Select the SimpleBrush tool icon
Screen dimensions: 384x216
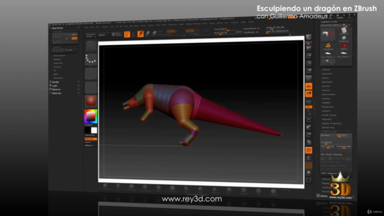tap(328, 46)
